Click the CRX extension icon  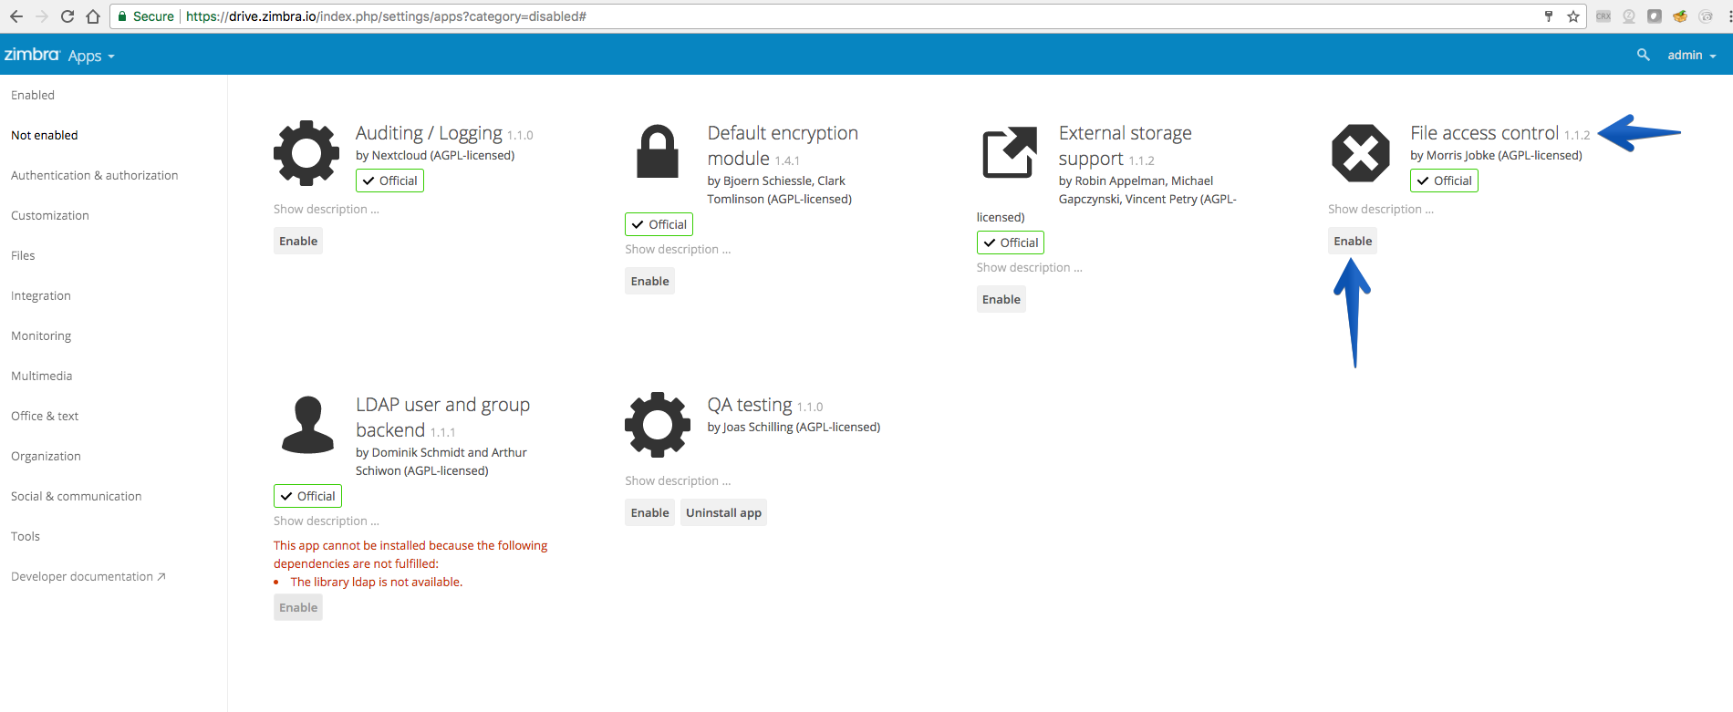1603,16
